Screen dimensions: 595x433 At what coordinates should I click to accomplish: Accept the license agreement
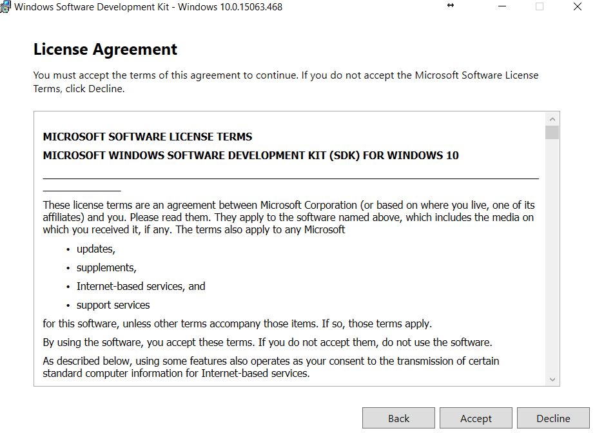[x=476, y=418]
